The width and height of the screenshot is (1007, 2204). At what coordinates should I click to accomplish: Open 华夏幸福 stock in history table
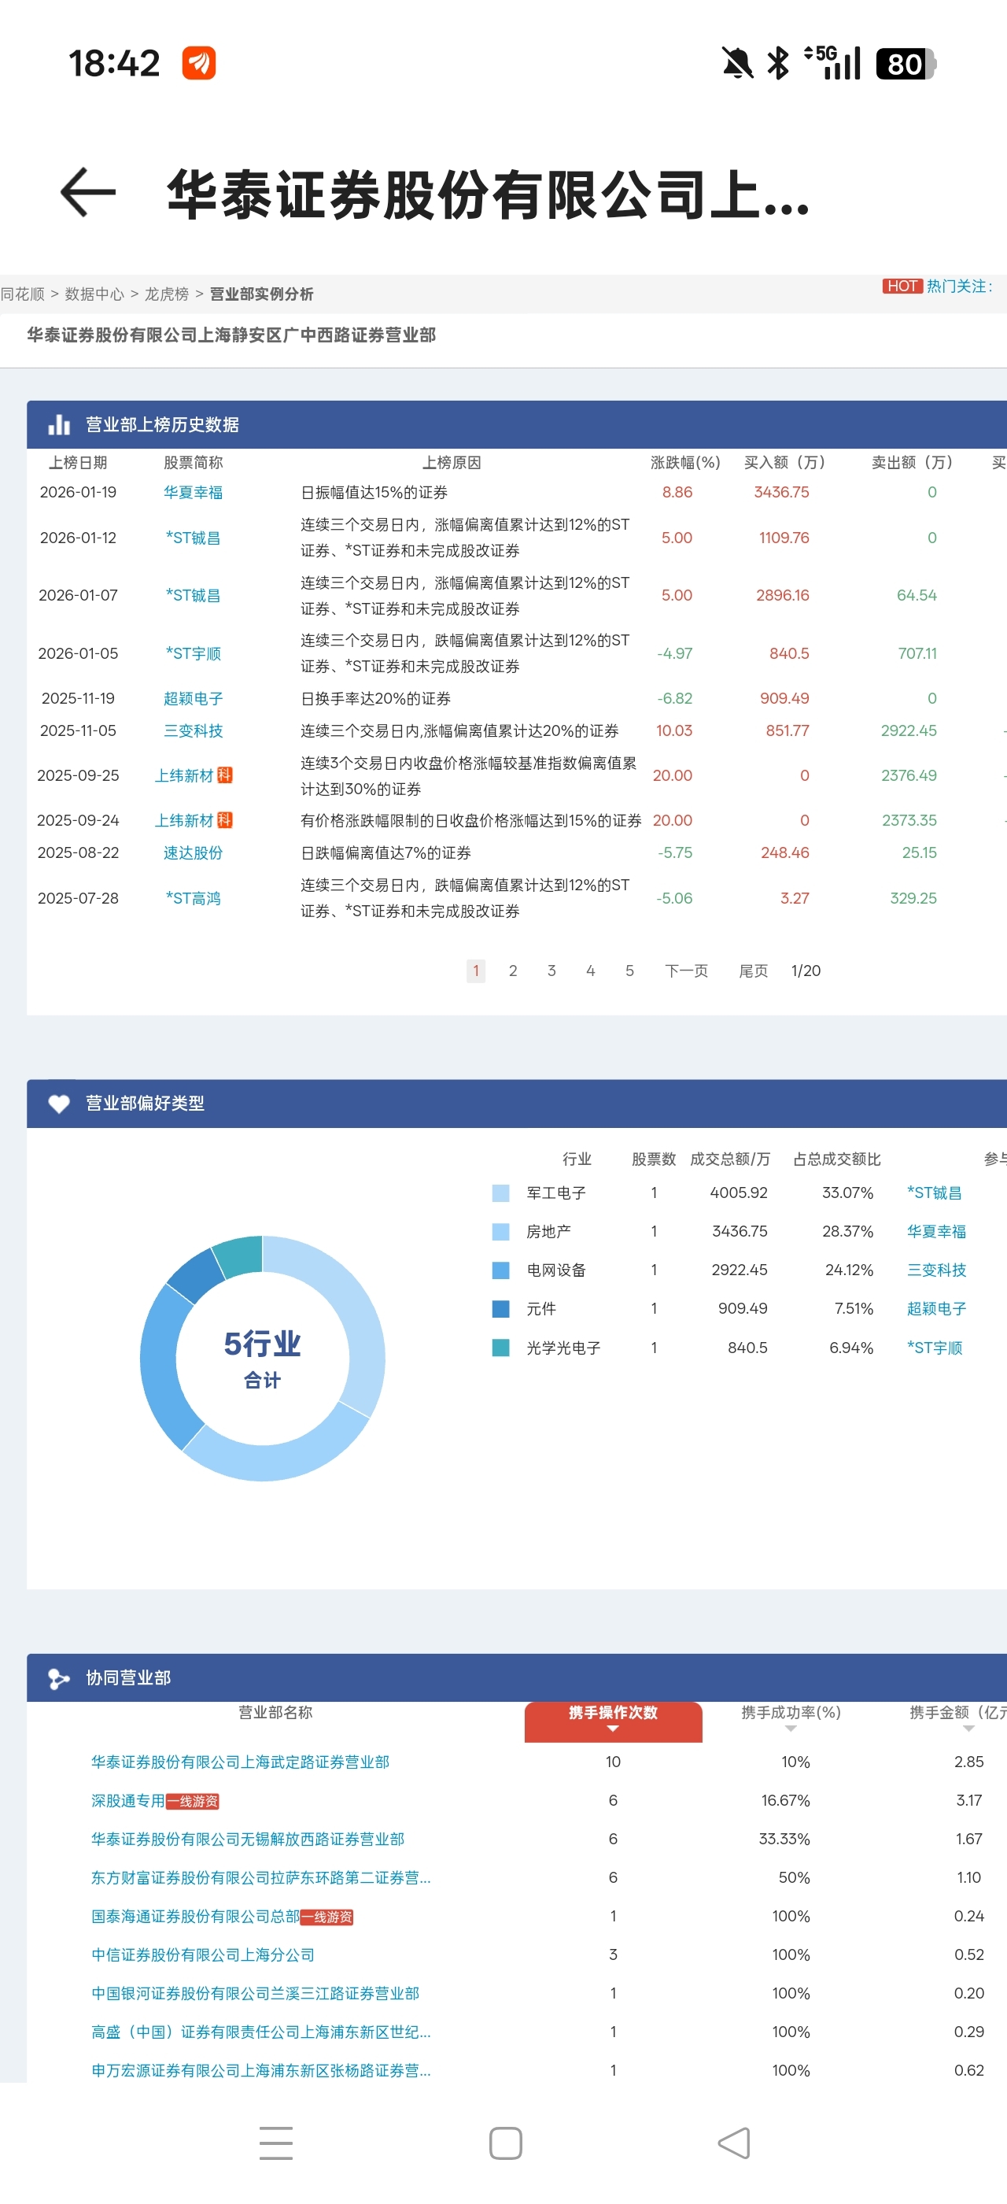coord(194,492)
